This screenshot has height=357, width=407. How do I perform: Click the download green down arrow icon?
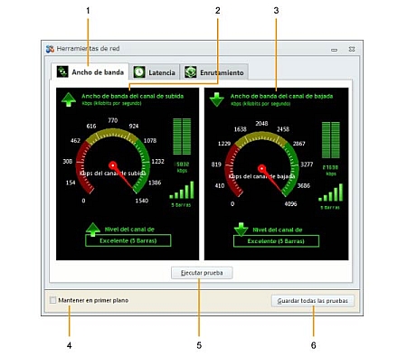[x=217, y=99]
